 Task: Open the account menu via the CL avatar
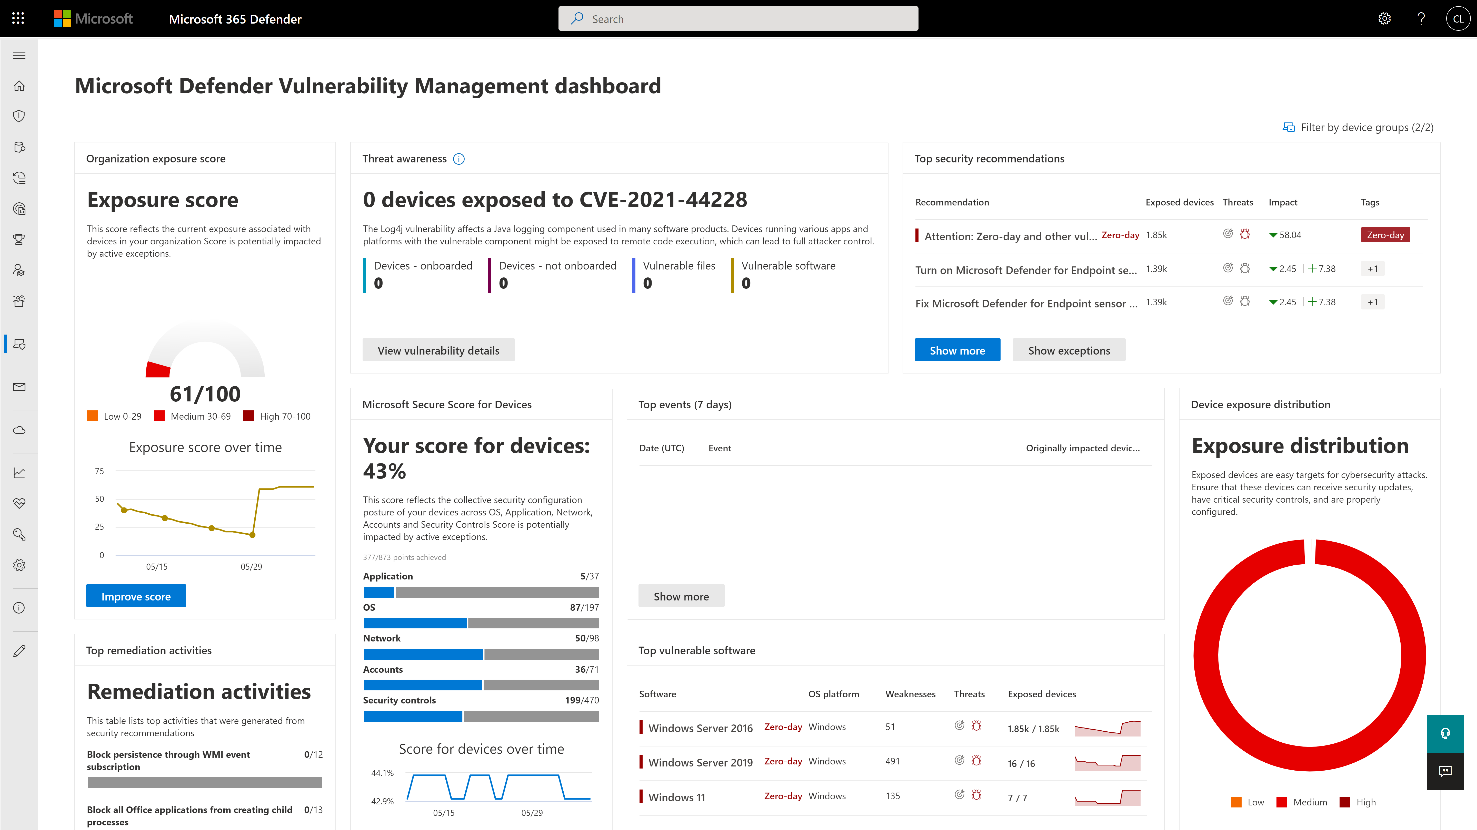click(1458, 18)
